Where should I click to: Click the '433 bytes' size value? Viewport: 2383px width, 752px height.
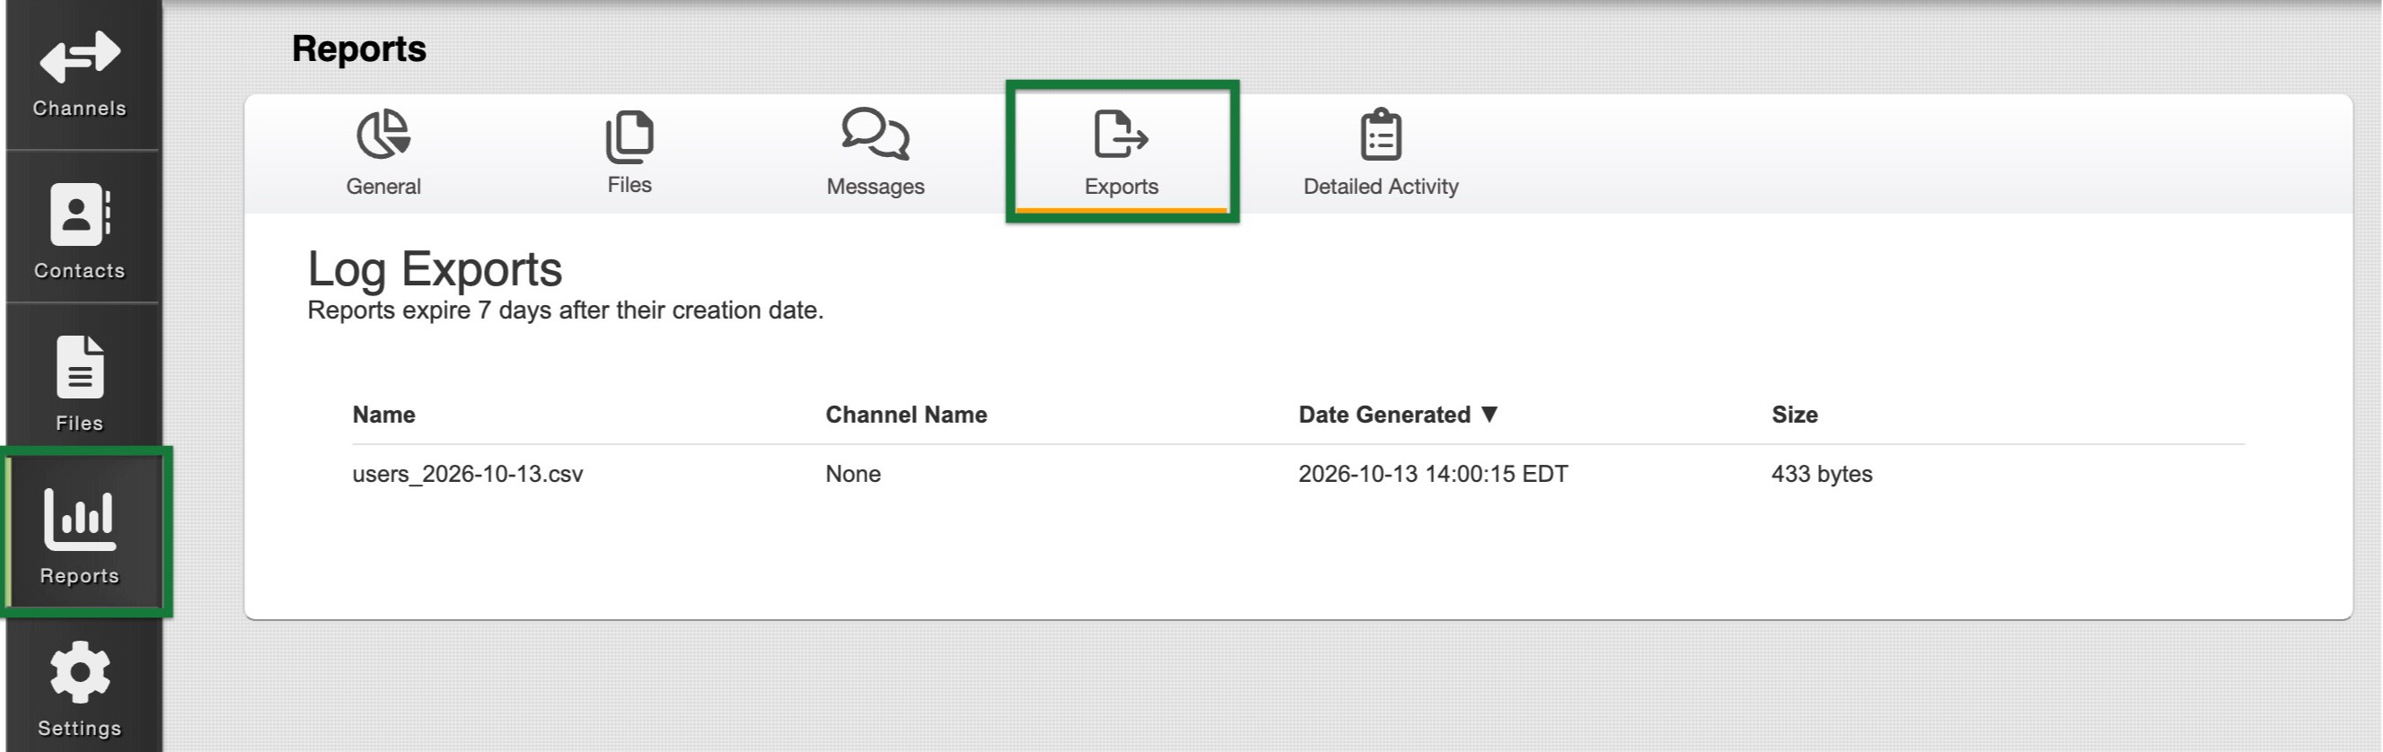(1822, 474)
